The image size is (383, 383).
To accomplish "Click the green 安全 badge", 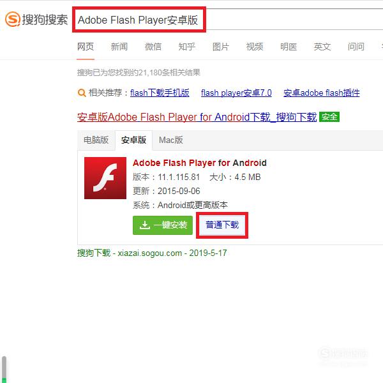I will click(329, 117).
